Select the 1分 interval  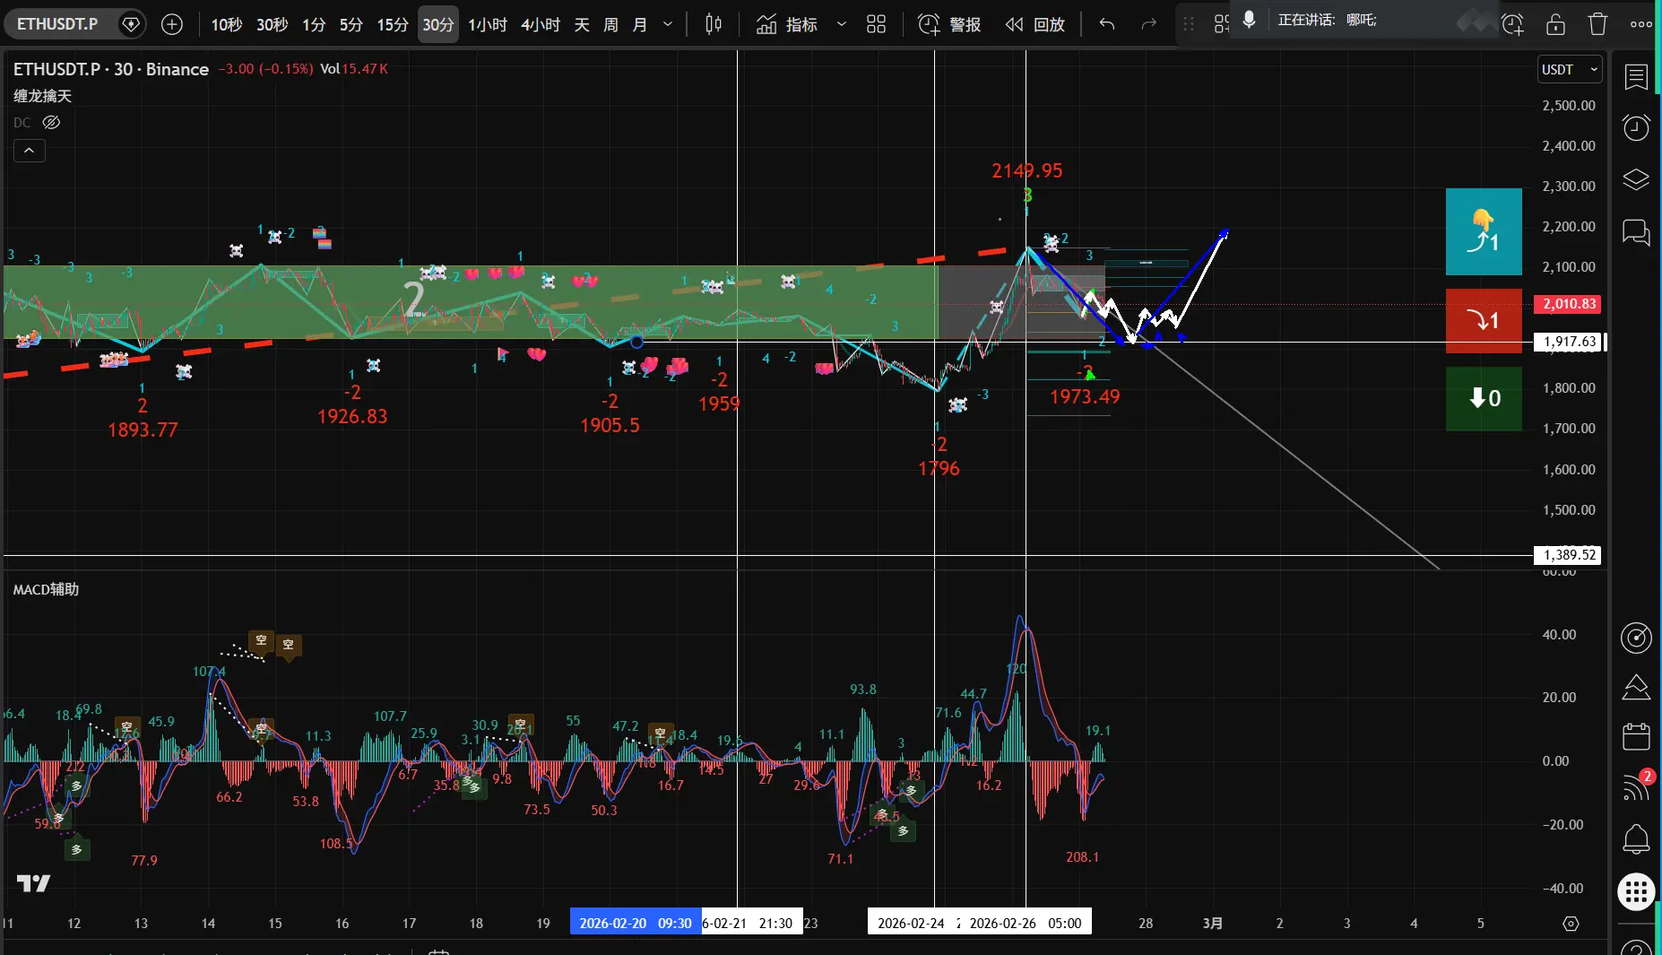[313, 24]
